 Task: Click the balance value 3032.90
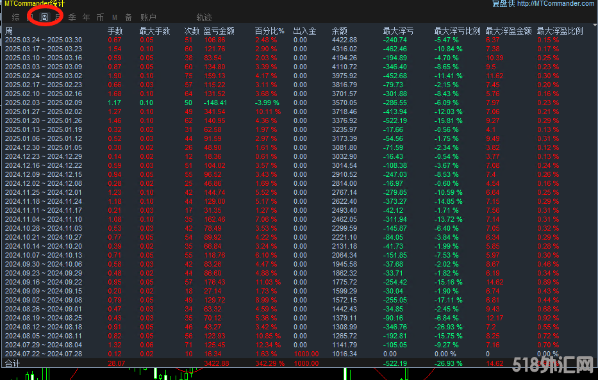(x=344, y=156)
